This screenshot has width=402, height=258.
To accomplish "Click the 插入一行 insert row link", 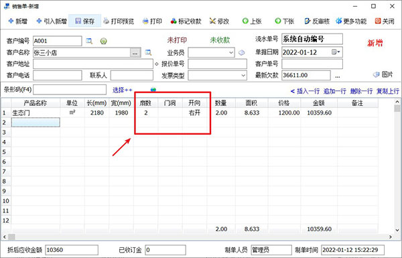I will (x=305, y=91).
